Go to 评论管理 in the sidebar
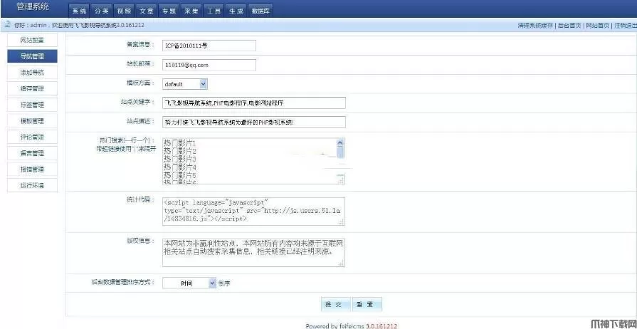Viewport: 637px width, 329px height. pos(33,137)
